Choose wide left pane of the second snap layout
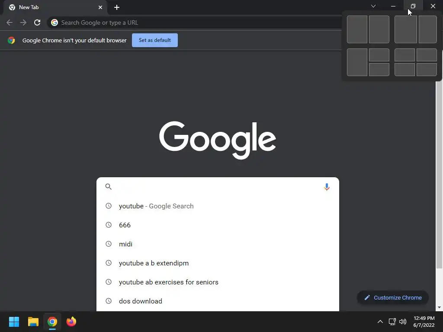Screen dimensions: 443x332 click(x=406, y=29)
